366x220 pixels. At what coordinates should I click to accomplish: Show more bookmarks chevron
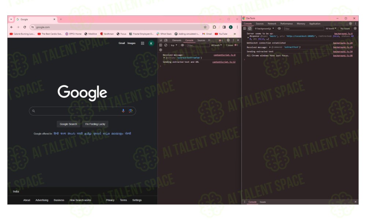235,34
